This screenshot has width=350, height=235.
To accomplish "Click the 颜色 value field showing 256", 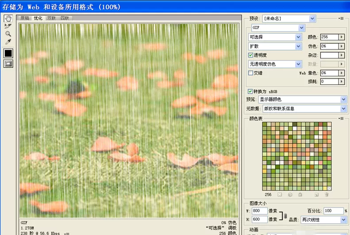I will (330, 37).
